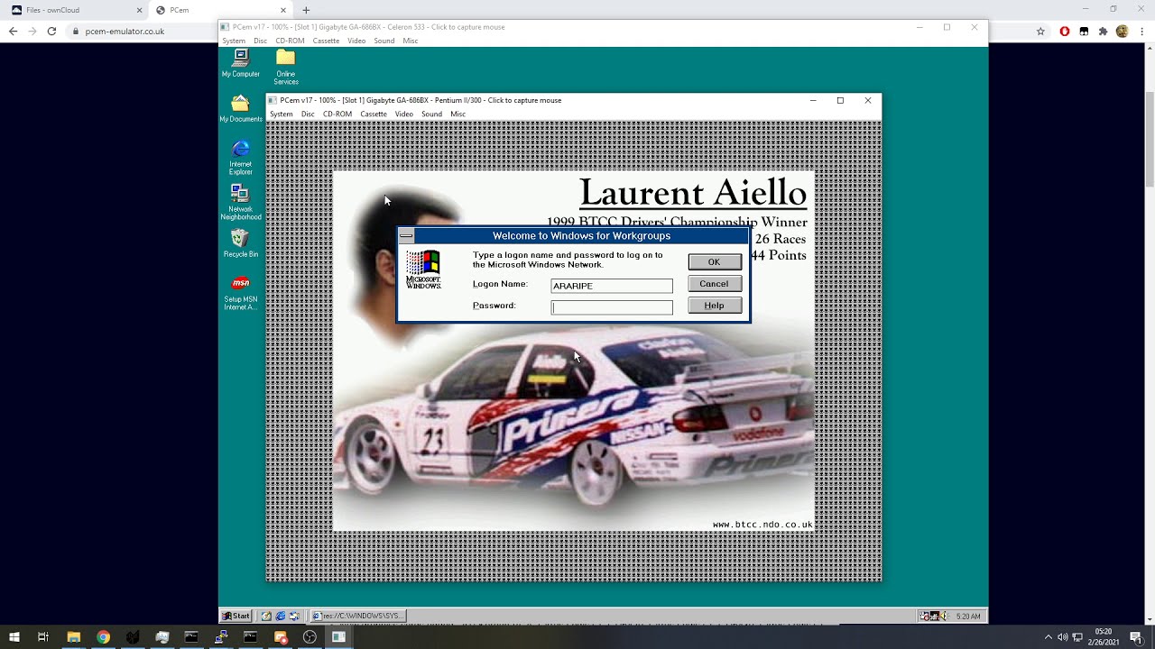Open Help in the logon dialog
The height and width of the screenshot is (649, 1155).
(x=714, y=305)
